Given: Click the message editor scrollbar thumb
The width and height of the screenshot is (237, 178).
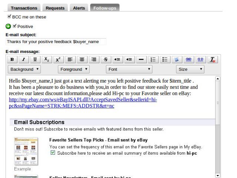Looking at the screenshot, I should 218,103.
